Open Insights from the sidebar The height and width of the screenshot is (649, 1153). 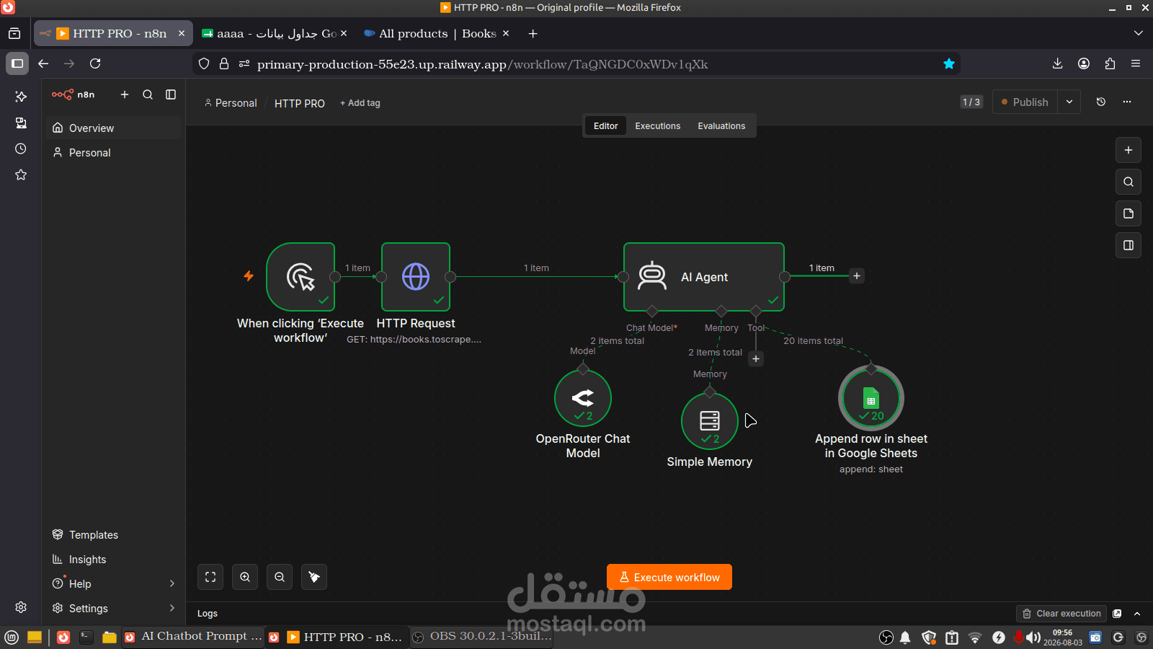point(114,559)
